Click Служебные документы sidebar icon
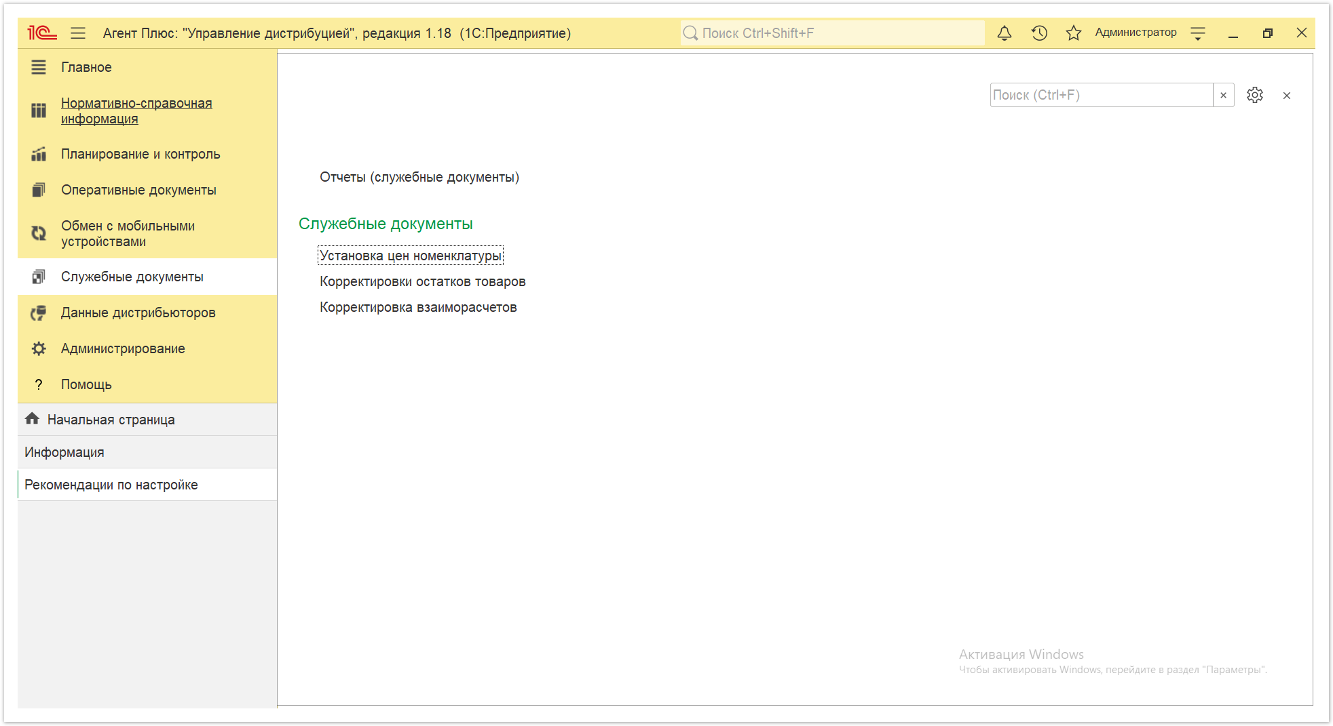 point(39,277)
